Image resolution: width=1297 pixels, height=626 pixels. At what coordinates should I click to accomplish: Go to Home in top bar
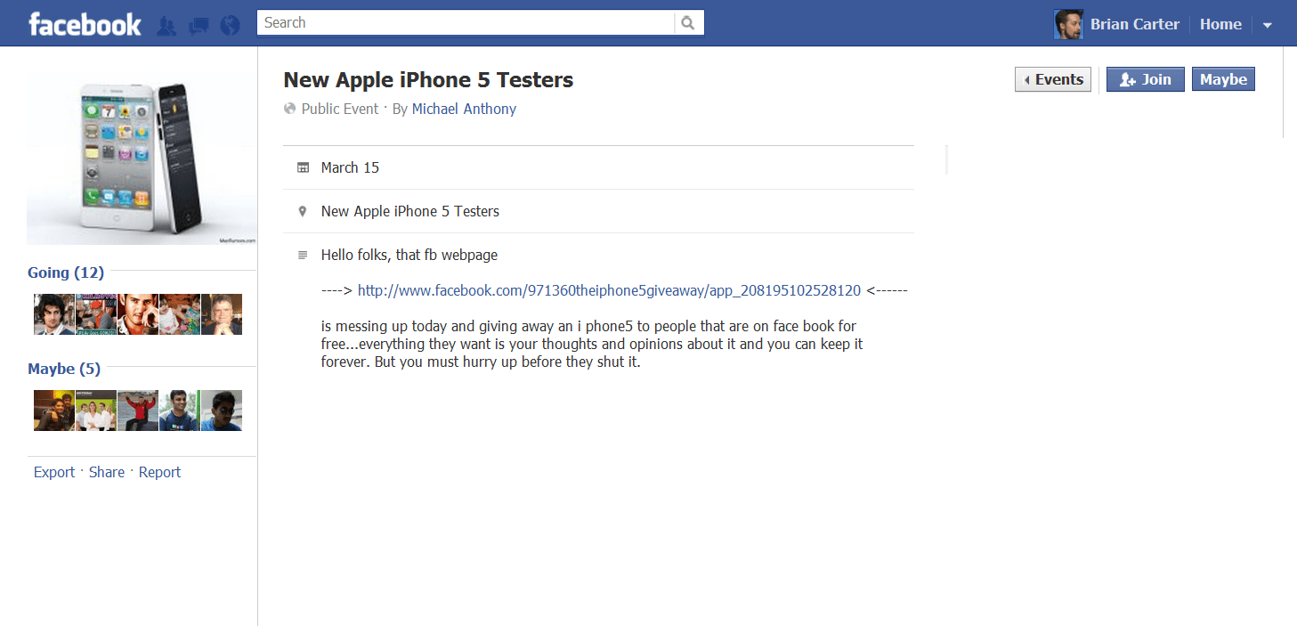(x=1220, y=25)
